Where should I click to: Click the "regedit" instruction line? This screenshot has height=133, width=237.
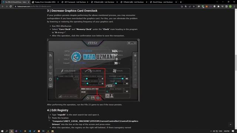click(76, 115)
